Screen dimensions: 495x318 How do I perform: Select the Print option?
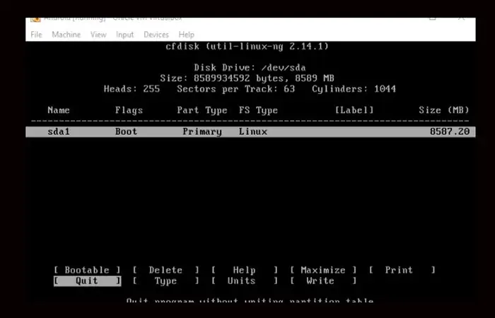click(x=402, y=270)
